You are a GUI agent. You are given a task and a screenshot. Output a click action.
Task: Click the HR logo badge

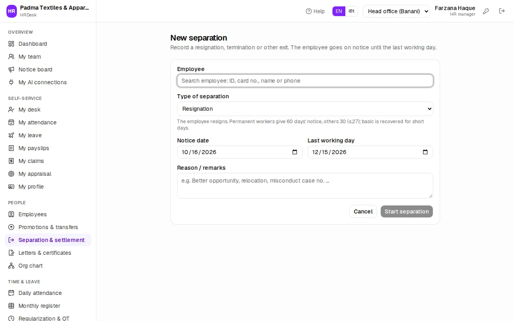[x=12, y=11]
